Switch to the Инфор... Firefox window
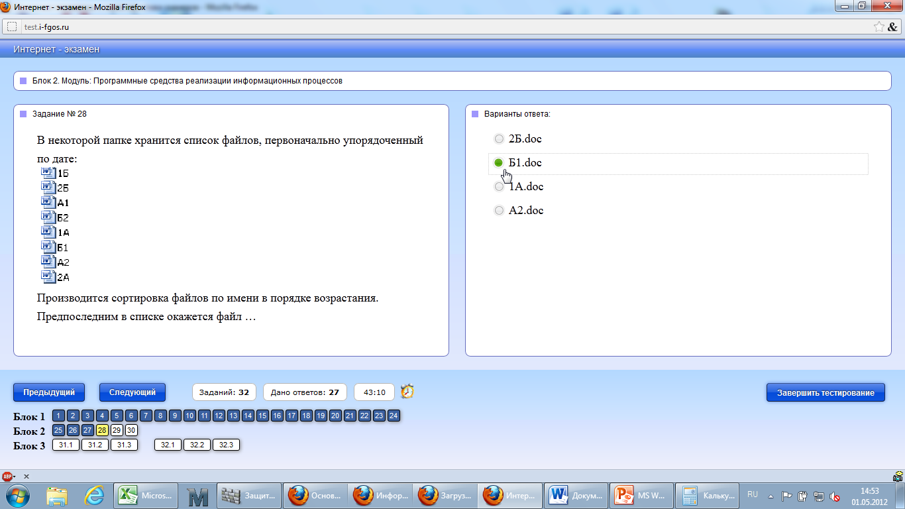This screenshot has height=509, width=905. pyautogui.click(x=380, y=496)
